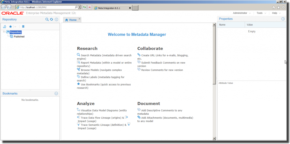290x144 pixels.
Task: Click the Data Flow Impact usage icon
Action: pyautogui.click(x=127, y=117)
